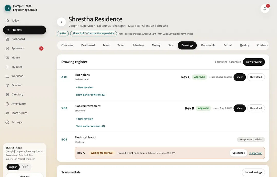Open the In approvals link
This screenshot has height=177, width=277.
(x=255, y=153)
